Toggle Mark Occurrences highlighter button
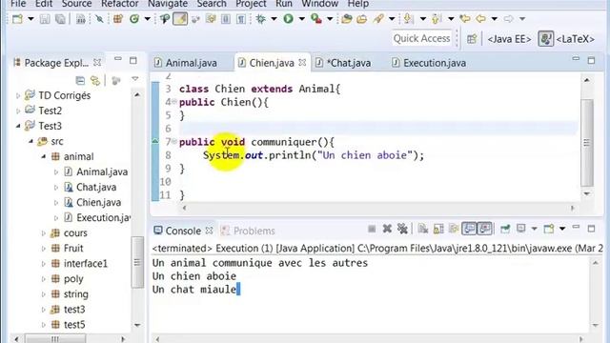The image size is (610, 343). point(180,19)
